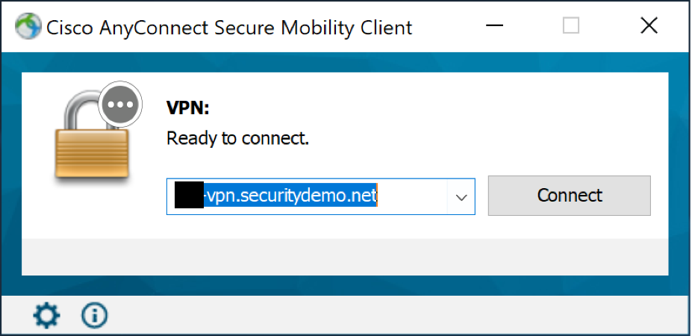
Task: Click the gray ellipsis status badge
Action: 117,104
